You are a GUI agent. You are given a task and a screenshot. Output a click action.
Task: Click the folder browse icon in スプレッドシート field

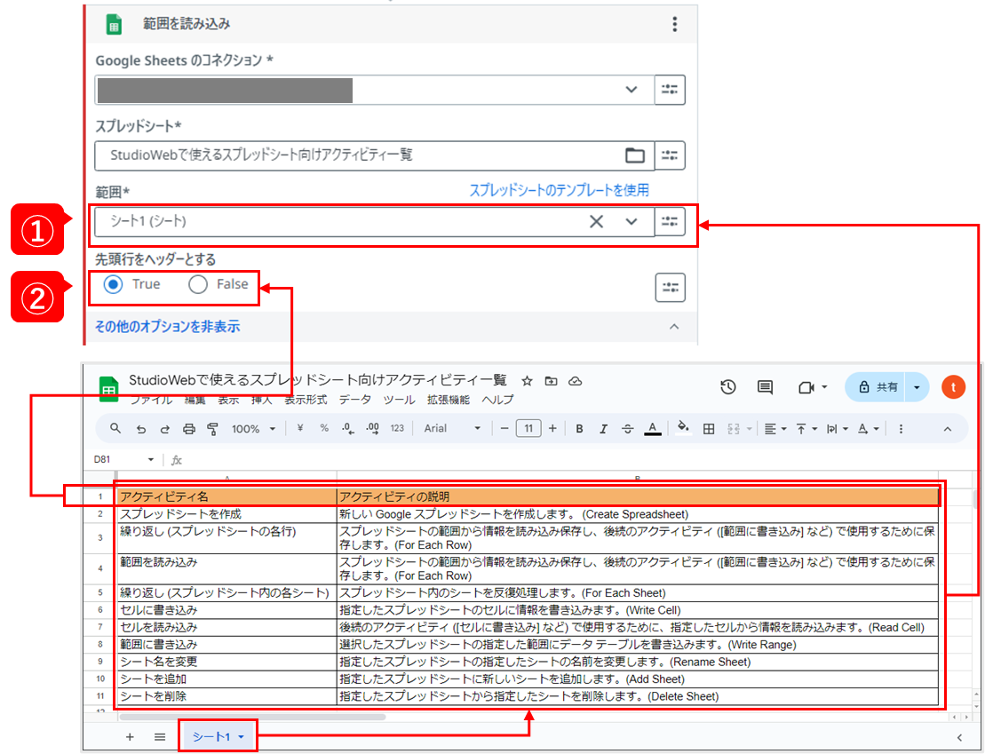click(x=634, y=155)
